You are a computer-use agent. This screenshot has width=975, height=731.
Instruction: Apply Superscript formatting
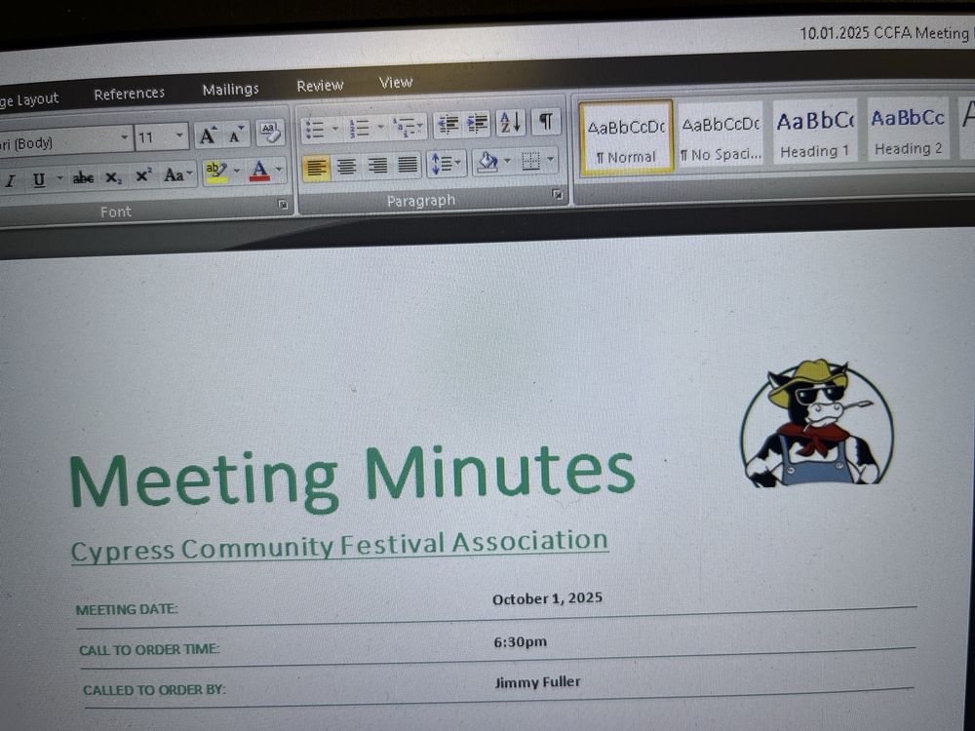point(143,173)
